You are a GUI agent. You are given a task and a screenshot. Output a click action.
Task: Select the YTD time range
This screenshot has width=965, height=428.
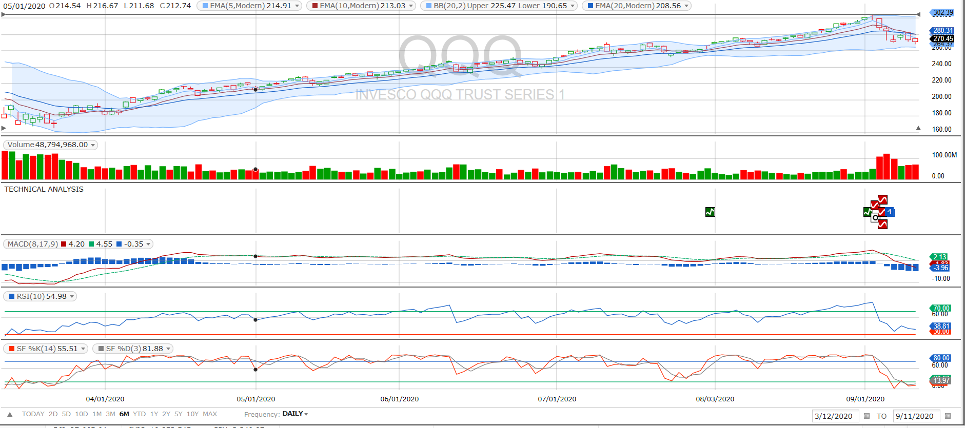point(140,414)
